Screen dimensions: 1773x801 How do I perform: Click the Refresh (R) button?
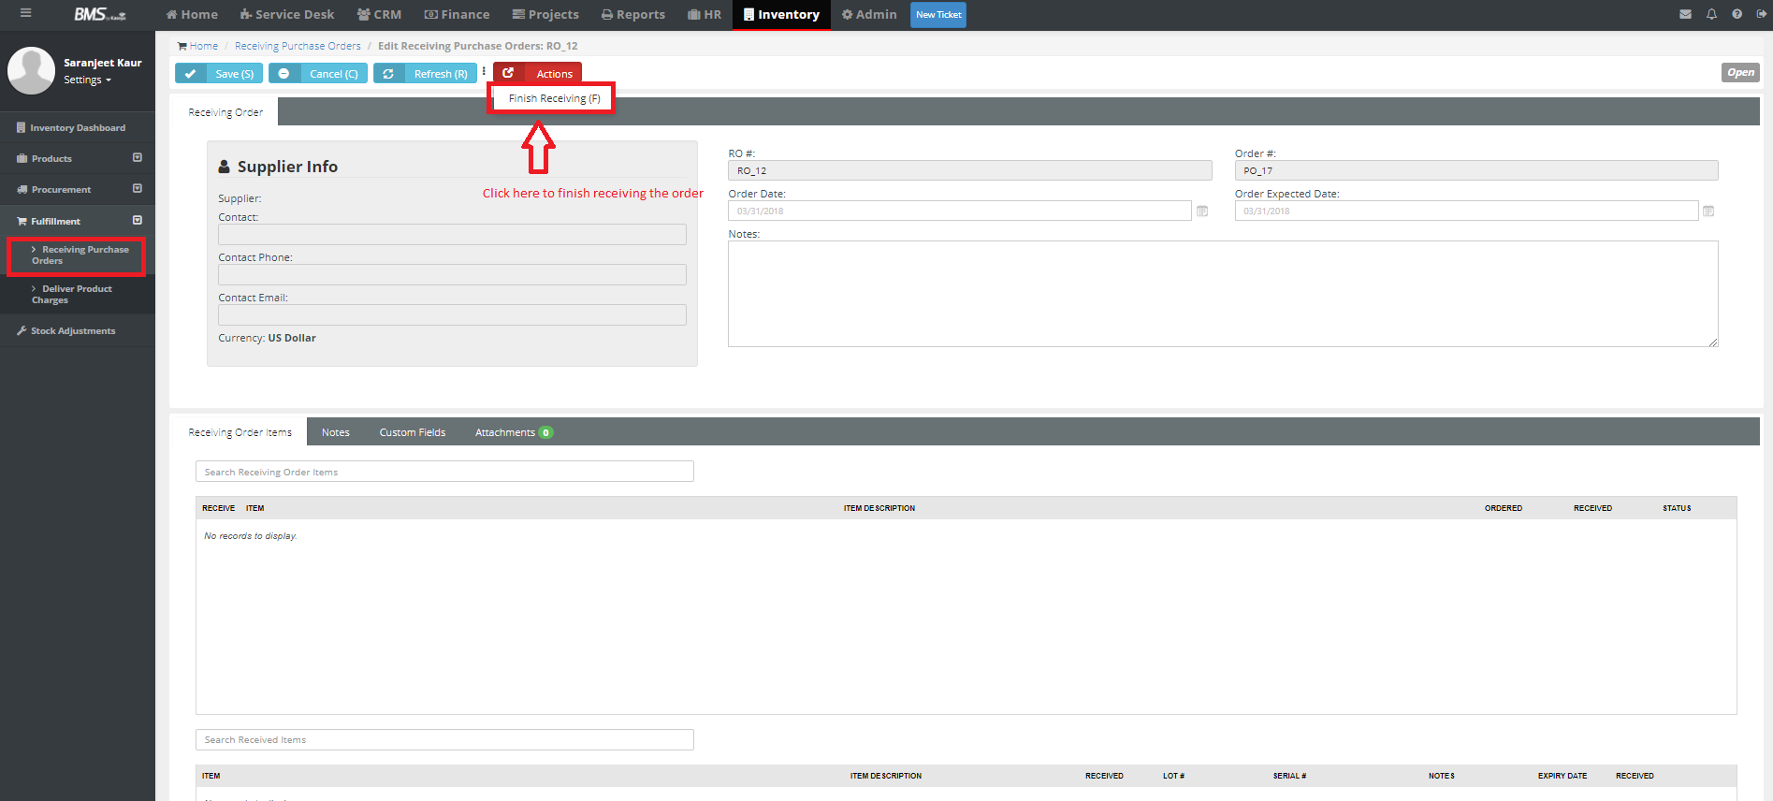(x=426, y=73)
